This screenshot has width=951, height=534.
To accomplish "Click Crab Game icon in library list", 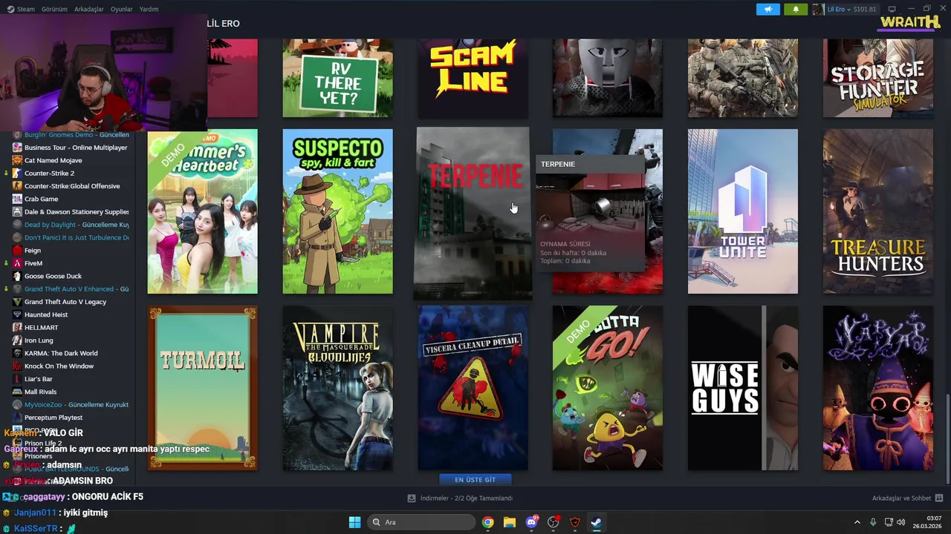I will pyautogui.click(x=17, y=199).
